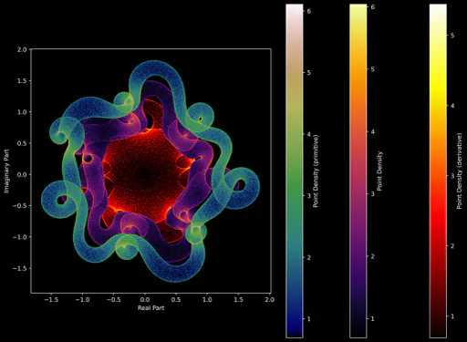Click tick 4 on the primitive colorbar
Viewport: 467px width, 342px height.
[x=309, y=134]
